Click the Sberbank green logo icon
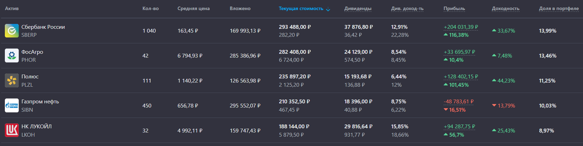The image size is (583, 146). point(12,31)
